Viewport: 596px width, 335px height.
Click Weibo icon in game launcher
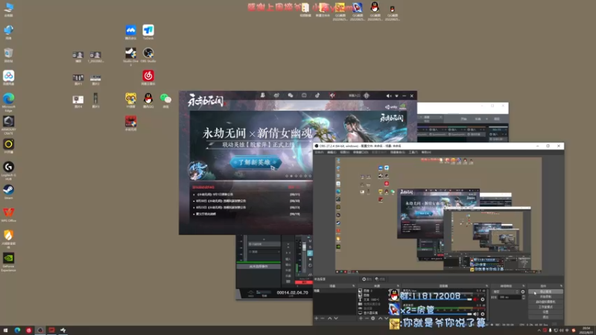click(x=276, y=95)
